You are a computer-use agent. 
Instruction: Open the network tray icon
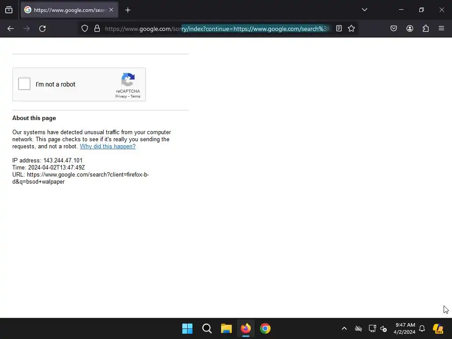tap(372, 328)
